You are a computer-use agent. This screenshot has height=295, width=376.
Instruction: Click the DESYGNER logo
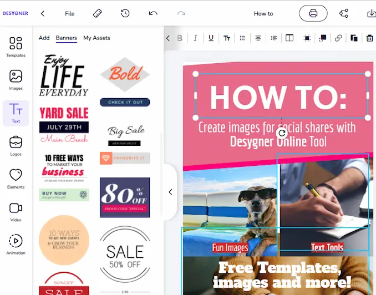(16, 13)
